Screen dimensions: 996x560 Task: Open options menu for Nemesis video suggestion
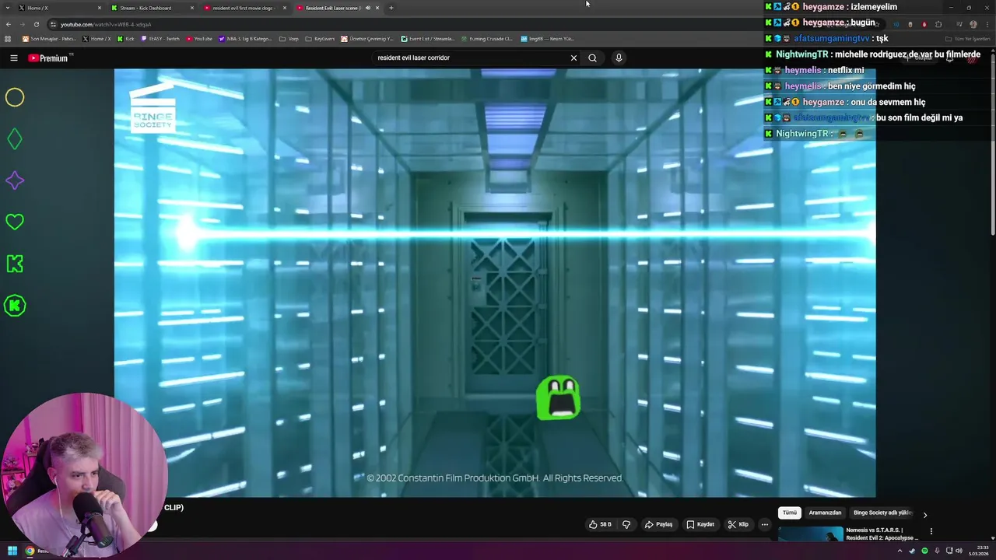[x=931, y=531]
